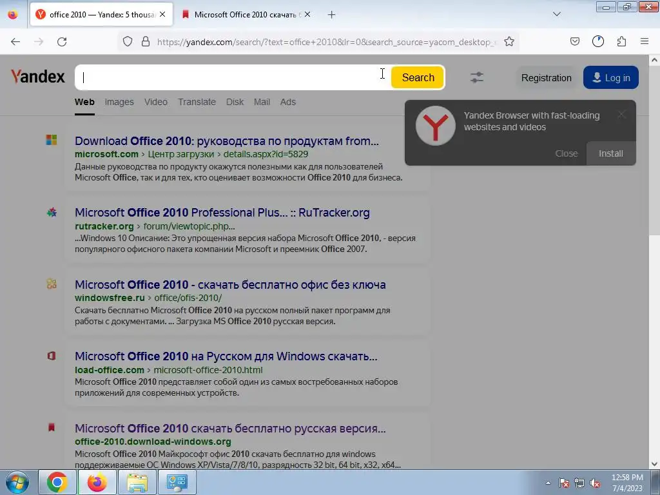Screen dimensions: 660x495
Task: Click the Firefox taskbar icon
Action: pyautogui.click(x=97, y=482)
